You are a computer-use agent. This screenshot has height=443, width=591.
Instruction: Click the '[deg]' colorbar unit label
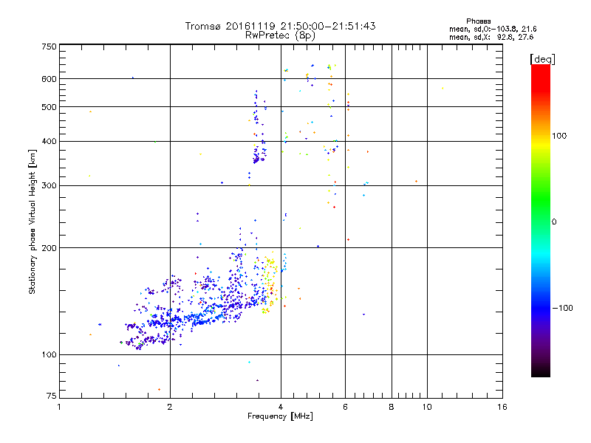pyautogui.click(x=542, y=59)
